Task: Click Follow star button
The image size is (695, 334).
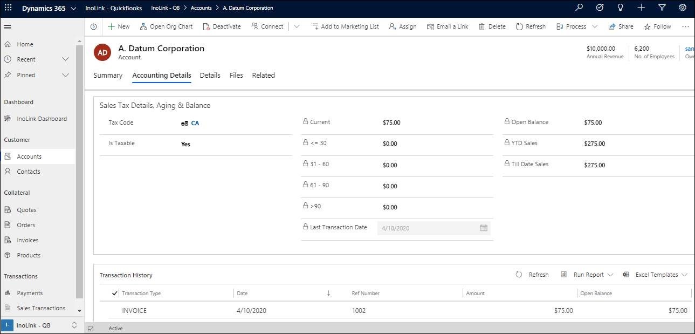Action: tap(657, 26)
